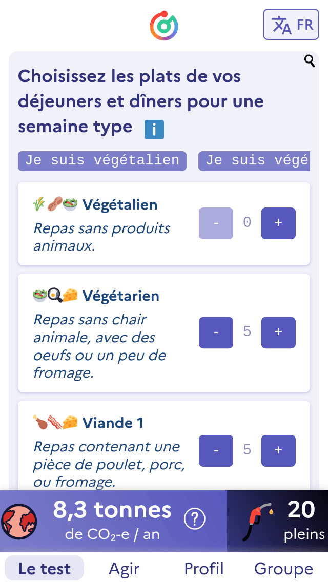Viewport: 328px width, 582px height.
Task: Add one Viande 1 meal
Action: (x=278, y=450)
